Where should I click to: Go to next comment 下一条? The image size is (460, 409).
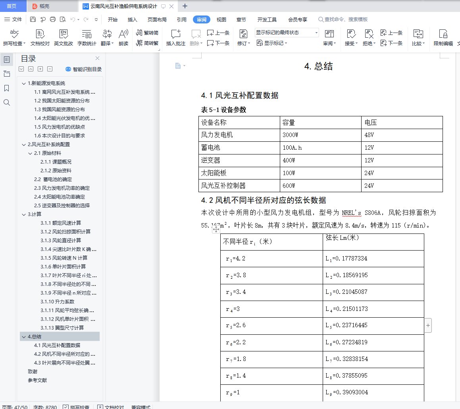[218, 43]
